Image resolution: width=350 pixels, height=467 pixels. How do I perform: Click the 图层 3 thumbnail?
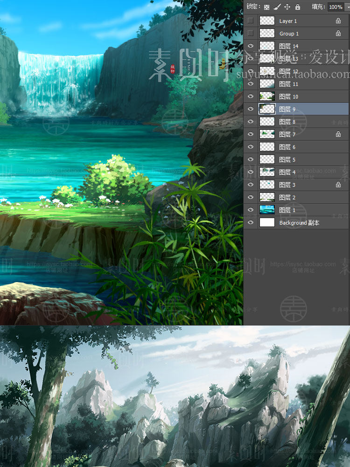coord(267,184)
